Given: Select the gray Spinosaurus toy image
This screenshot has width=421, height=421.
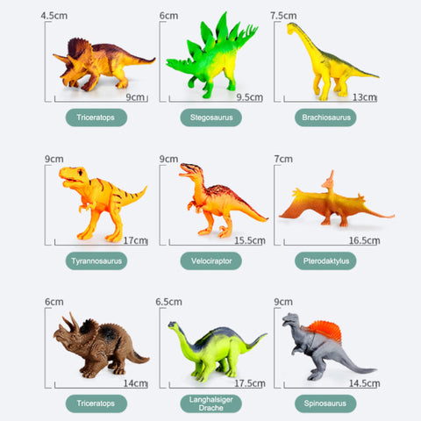Looking at the screenshot, I should (x=329, y=346).
